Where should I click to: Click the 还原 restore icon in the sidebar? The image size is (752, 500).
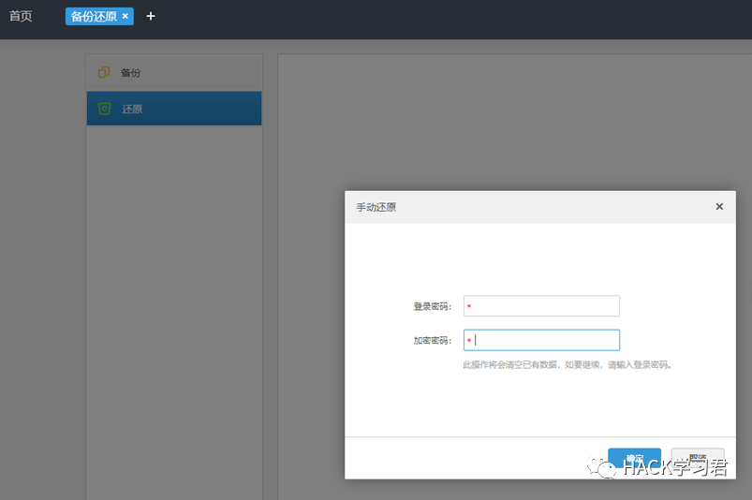point(105,109)
